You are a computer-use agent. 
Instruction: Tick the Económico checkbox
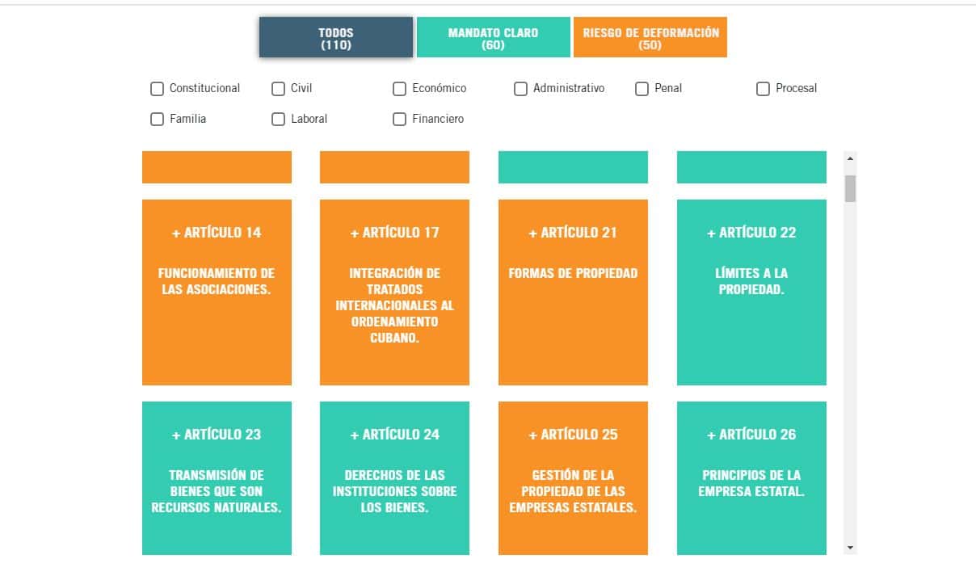coord(399,89)
